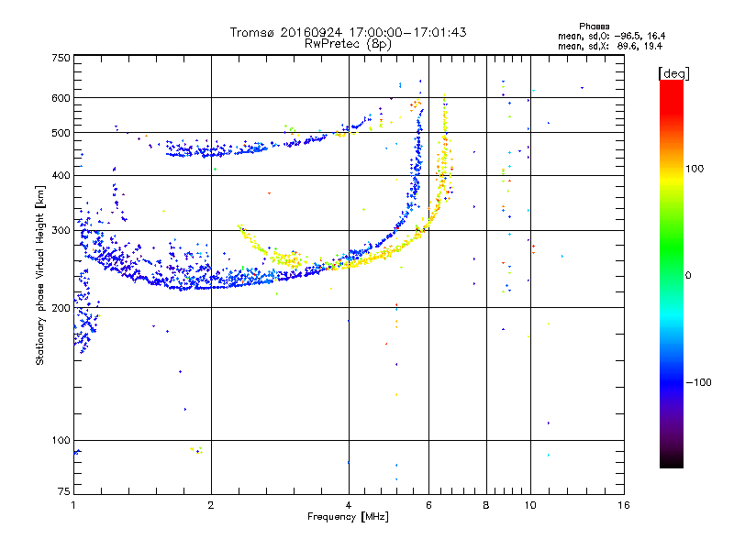Click the colorbar tick label "0"
The width and height of the screenshot is (734, 550).
click(688, 275)
